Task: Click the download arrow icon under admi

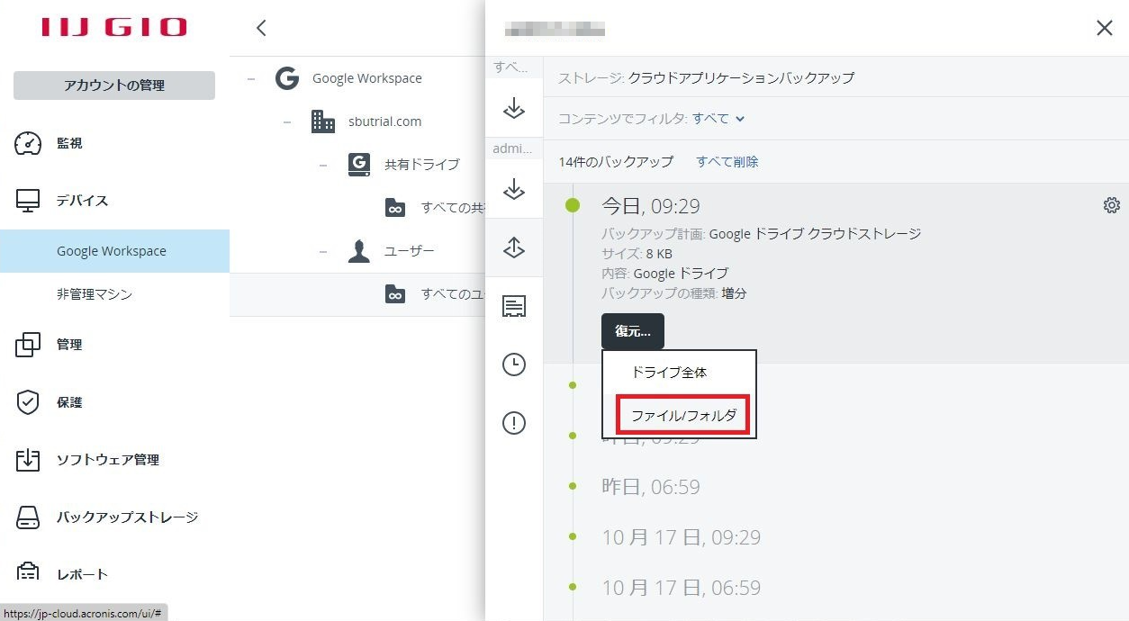Action: pyautogui.click(x=514, y=189)
